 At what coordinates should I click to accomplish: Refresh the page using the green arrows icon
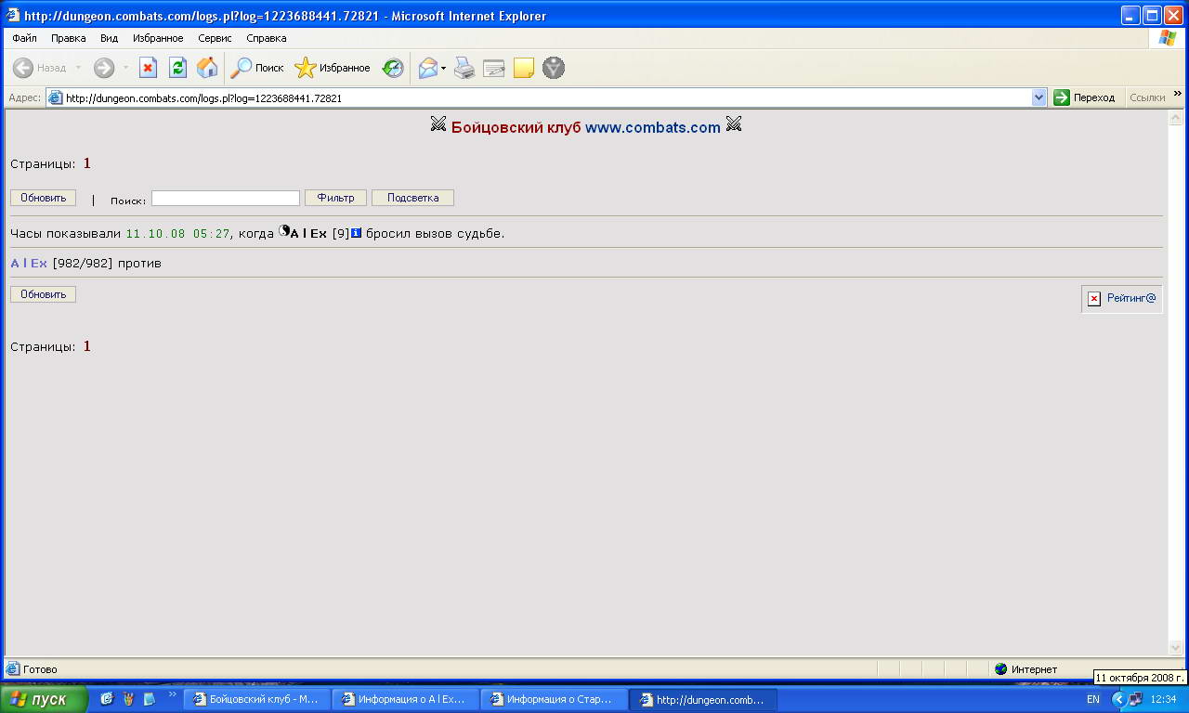click(177, 68)
